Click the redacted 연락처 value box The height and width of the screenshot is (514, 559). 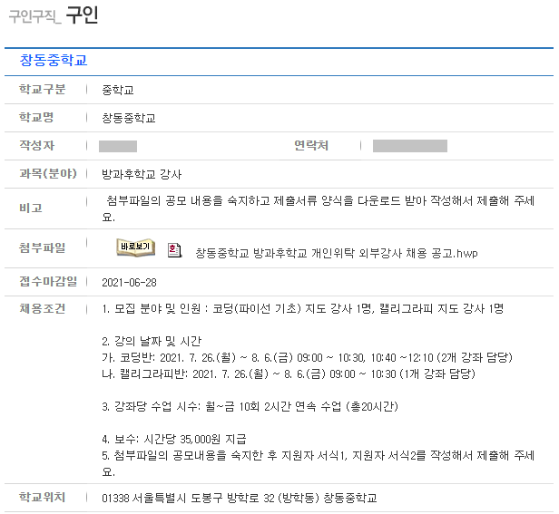pyautogui.click(x=410, y=146)
